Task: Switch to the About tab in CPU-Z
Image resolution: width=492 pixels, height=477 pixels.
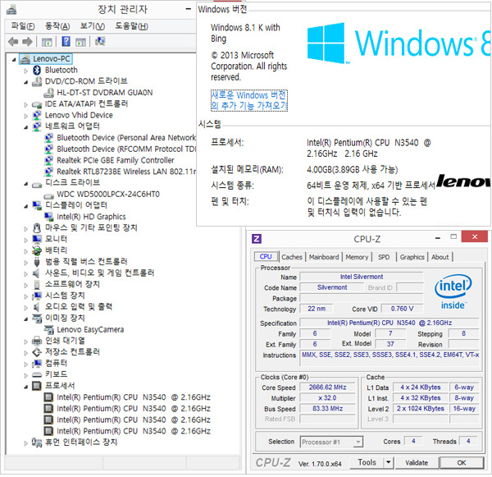Action: pos(440,257)
